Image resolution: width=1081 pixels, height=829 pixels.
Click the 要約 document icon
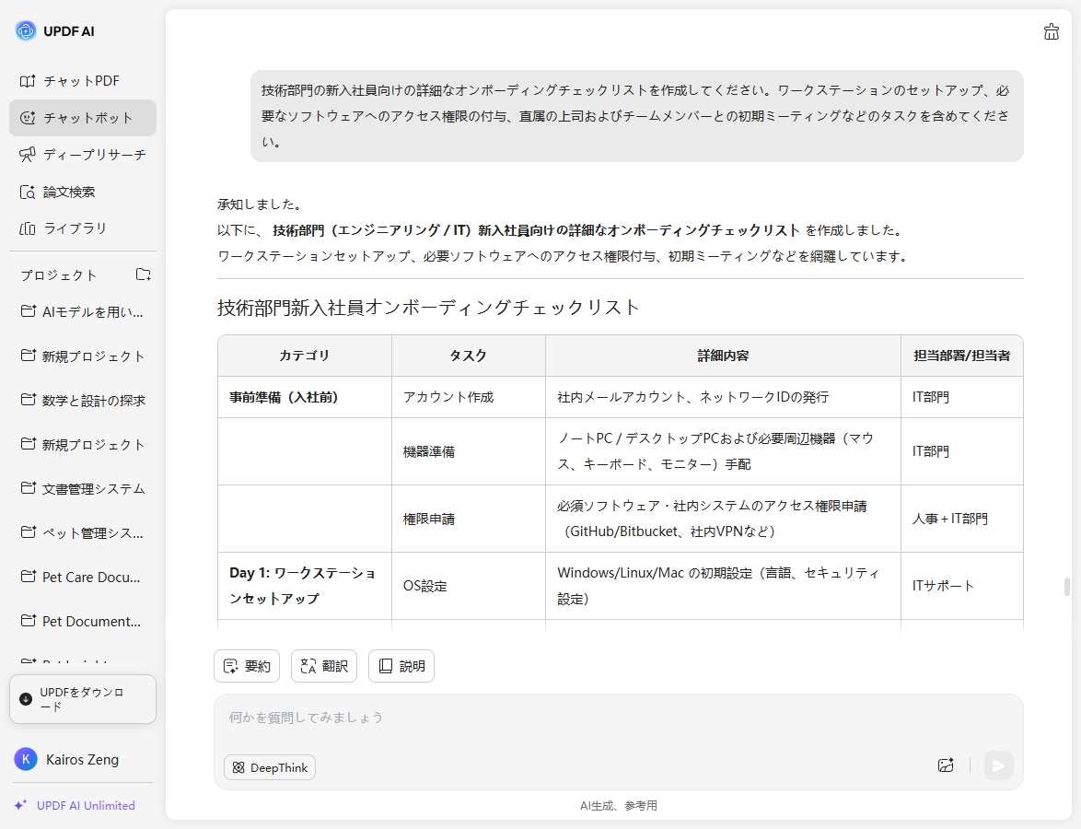(x=231, y=666)
